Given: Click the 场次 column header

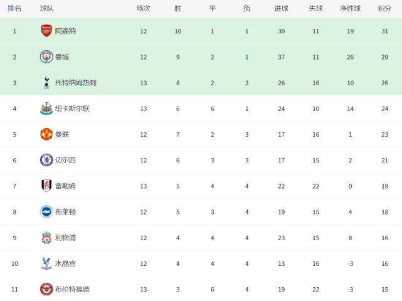Looking at the screenshot, I should coord(144,8).
